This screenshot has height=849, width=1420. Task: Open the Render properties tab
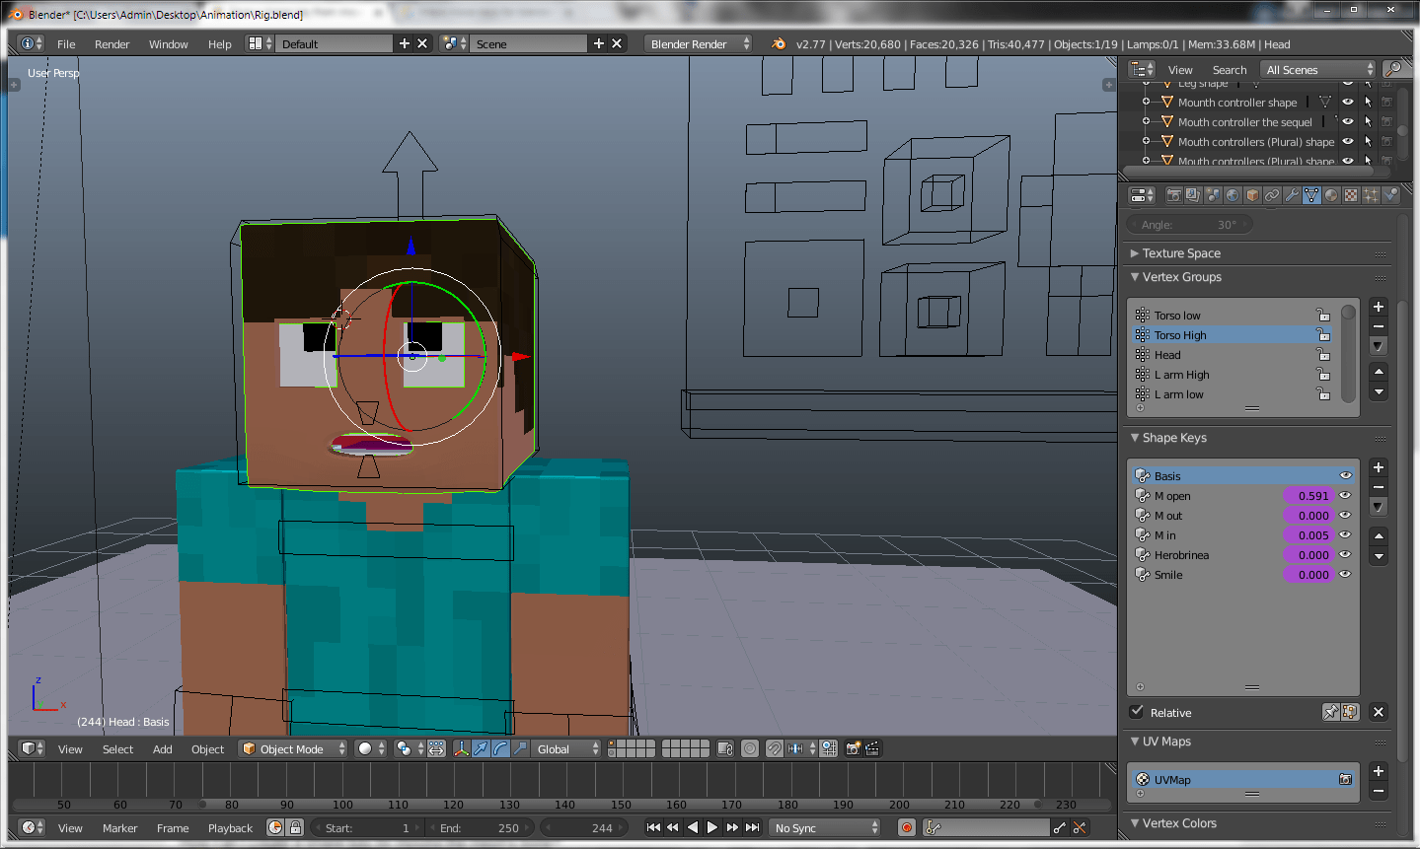click(1173, 195)
